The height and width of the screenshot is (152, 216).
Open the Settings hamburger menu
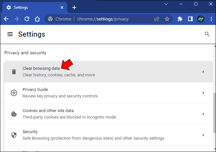[x=10, y=34]
